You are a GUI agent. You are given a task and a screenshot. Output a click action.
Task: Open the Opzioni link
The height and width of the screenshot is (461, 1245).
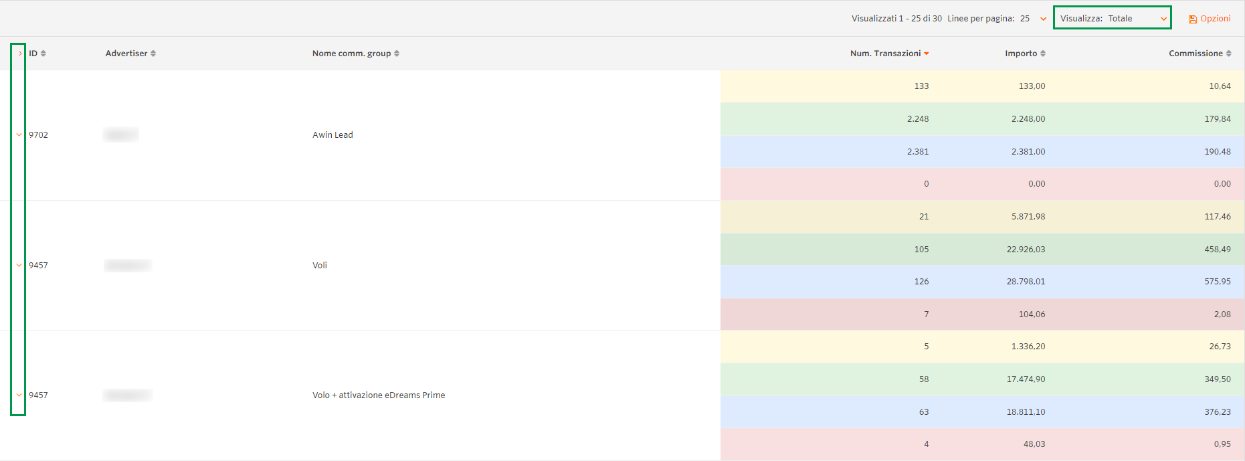point(1215,19)
